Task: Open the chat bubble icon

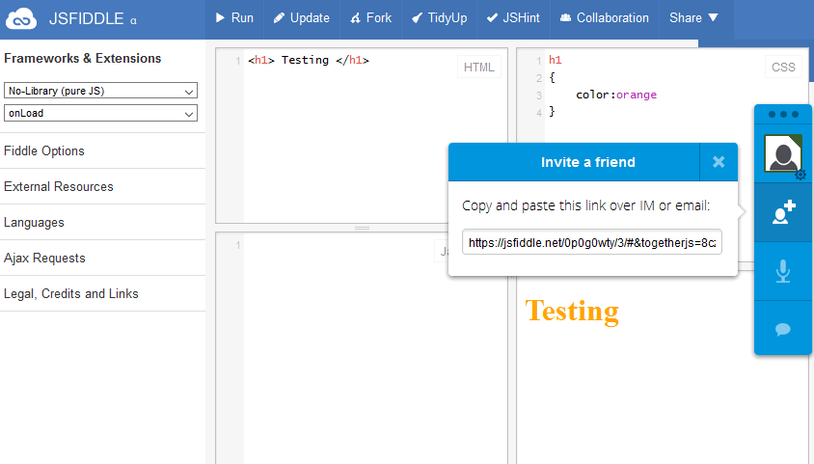Action: click(783, 330)
